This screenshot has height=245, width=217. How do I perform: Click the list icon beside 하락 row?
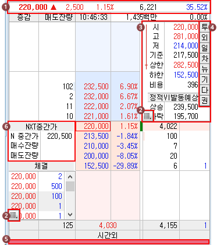148,116
